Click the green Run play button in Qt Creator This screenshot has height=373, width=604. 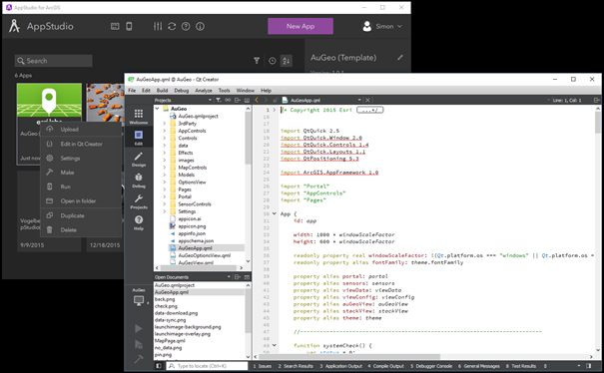point(139,328)
